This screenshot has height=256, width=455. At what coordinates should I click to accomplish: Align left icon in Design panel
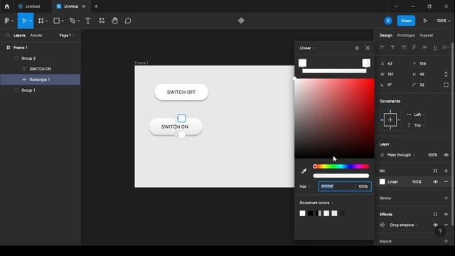(382, 47)
